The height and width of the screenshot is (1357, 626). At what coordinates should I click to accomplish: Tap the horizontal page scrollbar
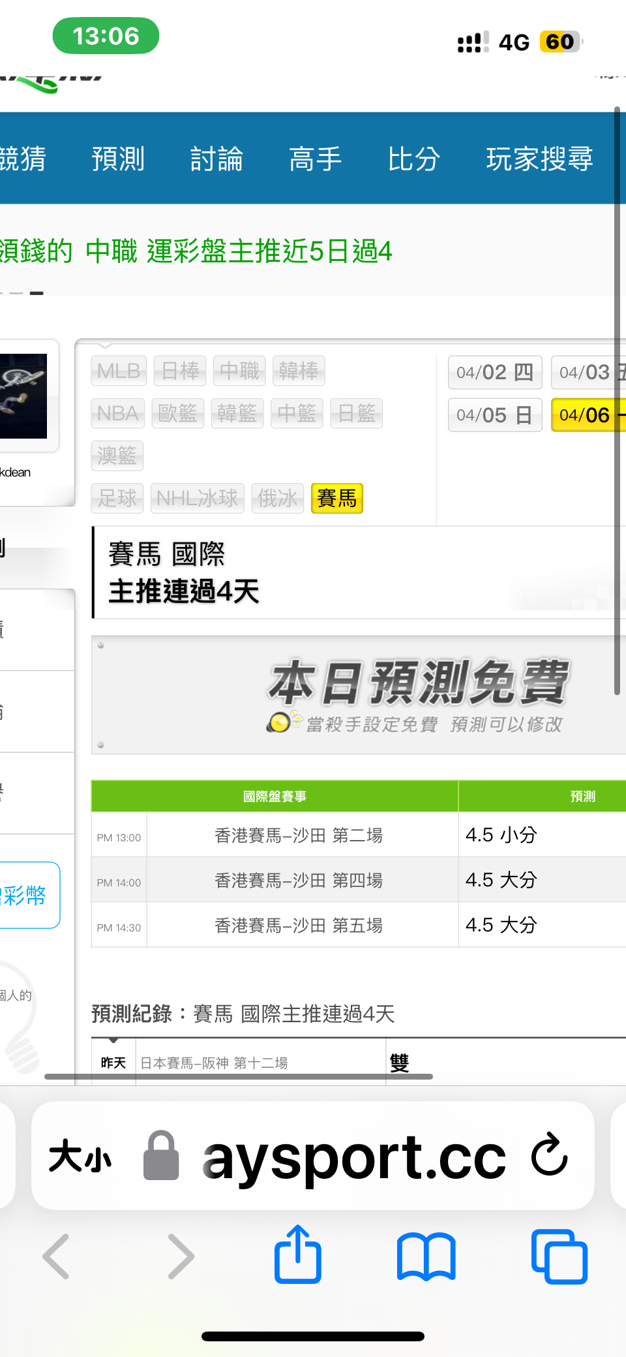coord(239,1076)
